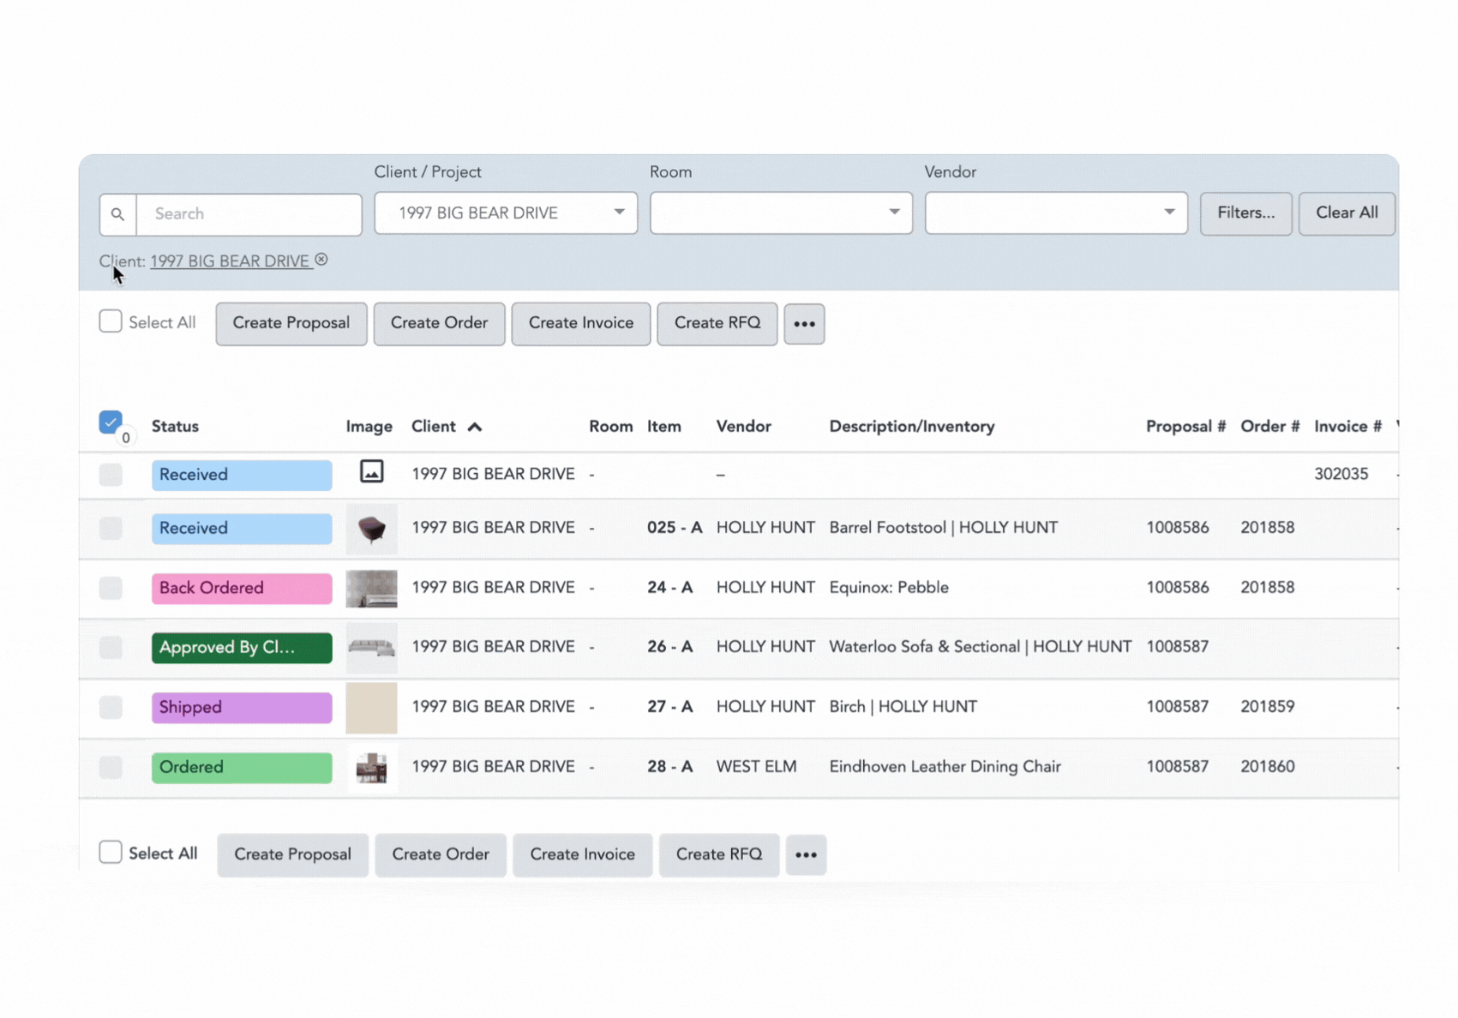
Task: Remove the 1997 BIG BEAR DRIVE client filter
Action: point(321,260)
